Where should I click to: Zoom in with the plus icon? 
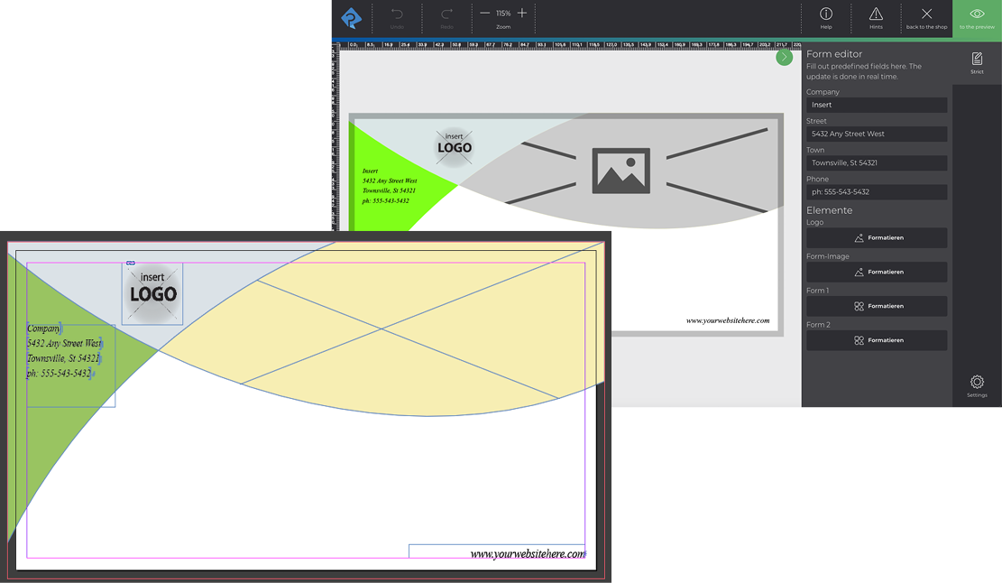pyautogui.click(x=522, y=14)
